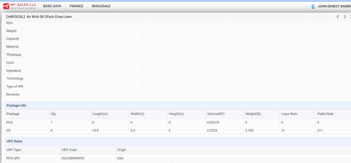Go to previous product with left arrow
This screenshot has width=351, height=163.
click(338, 16)
